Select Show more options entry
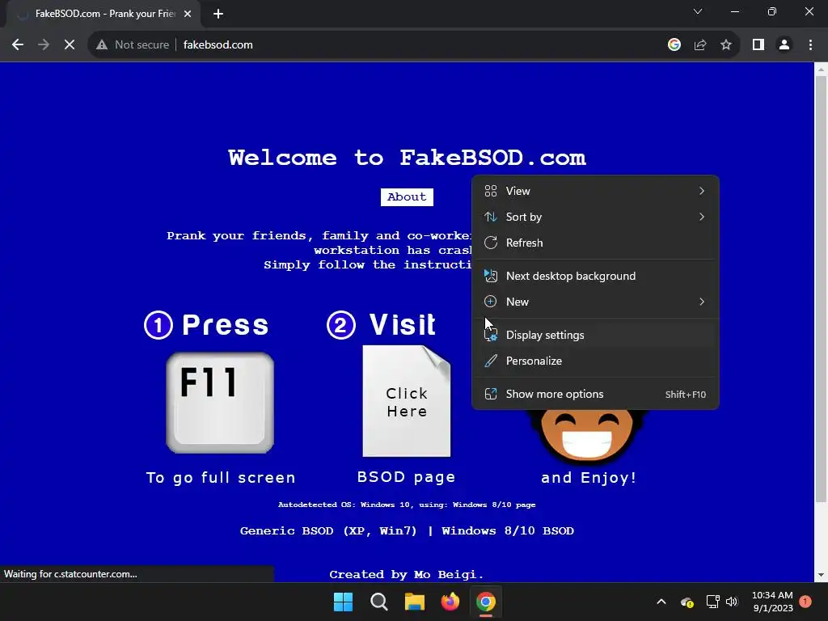This screenshot has height=621, width=828. [x=595, y=395]
